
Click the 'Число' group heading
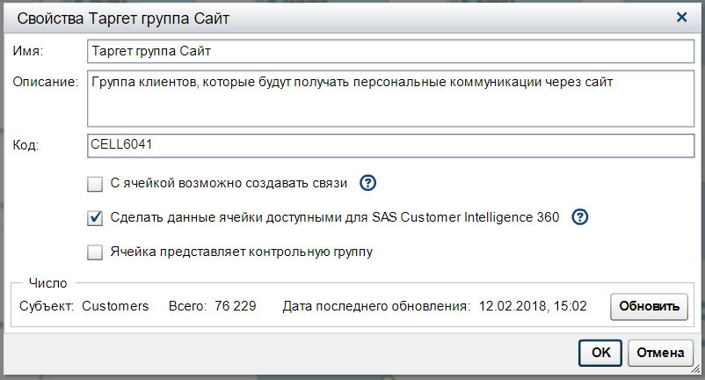(45, 283)
